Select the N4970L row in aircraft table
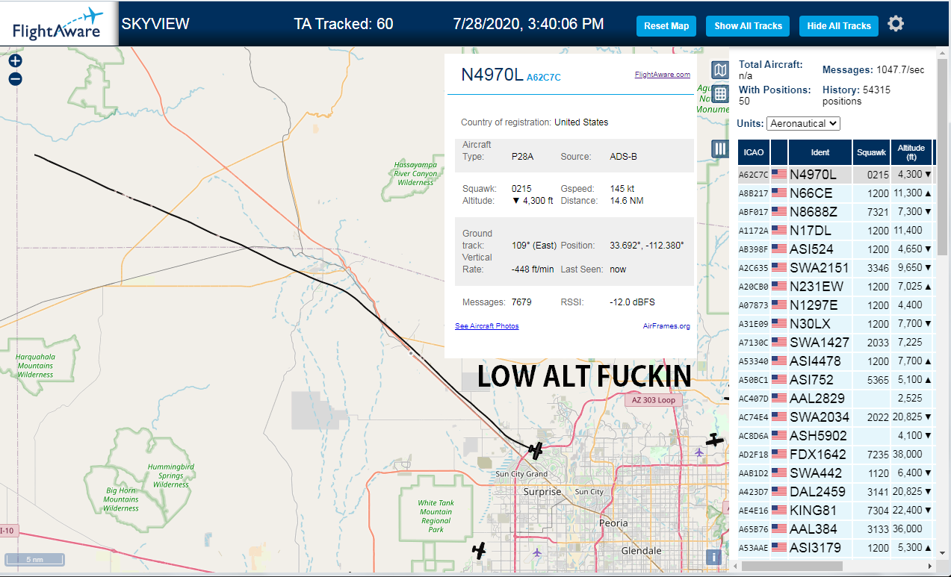 coord(836,174)
